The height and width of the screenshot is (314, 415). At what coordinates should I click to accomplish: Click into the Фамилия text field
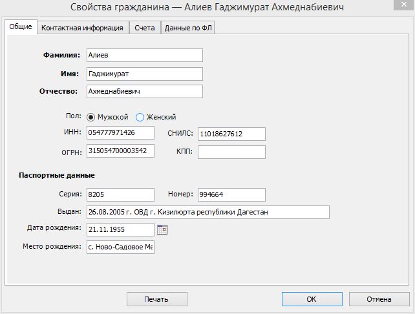click(144, 56)
